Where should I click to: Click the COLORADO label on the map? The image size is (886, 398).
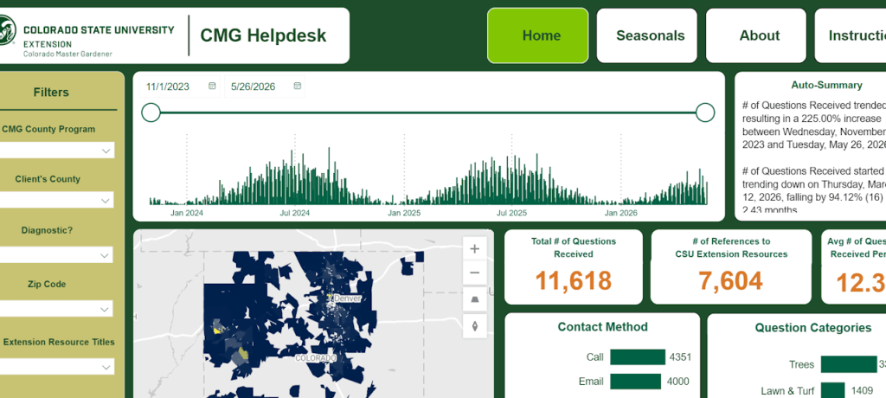point(317,358)
